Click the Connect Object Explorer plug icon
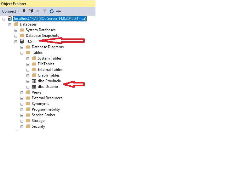The height and width of the screenshot is (189, 252). click(x=24, y=11)
